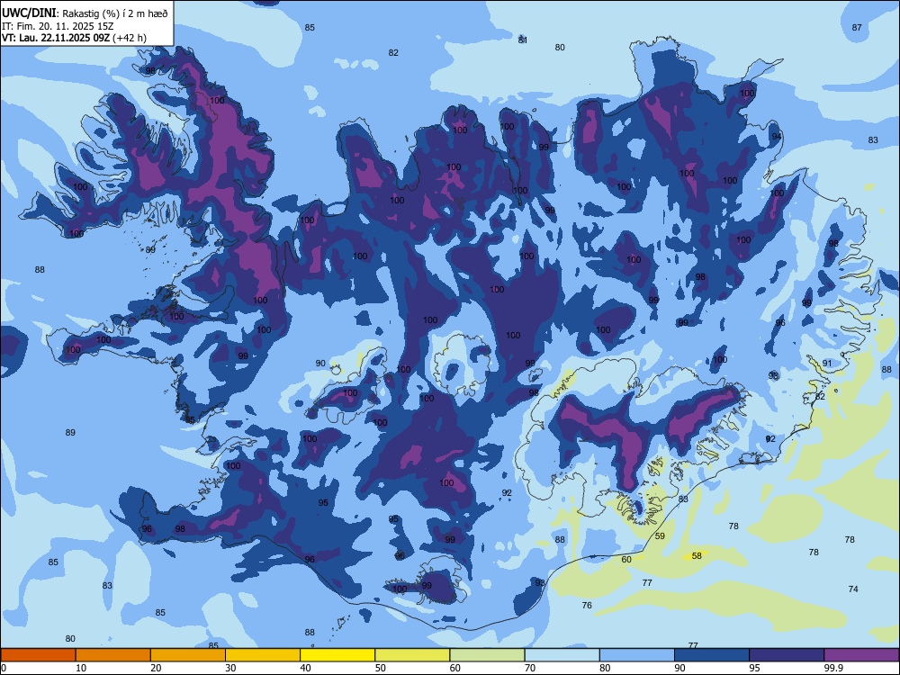This screenshot has width=900, height=675.
Task: Click the map value "76" south of the coast
Action: tap(587, 606)
